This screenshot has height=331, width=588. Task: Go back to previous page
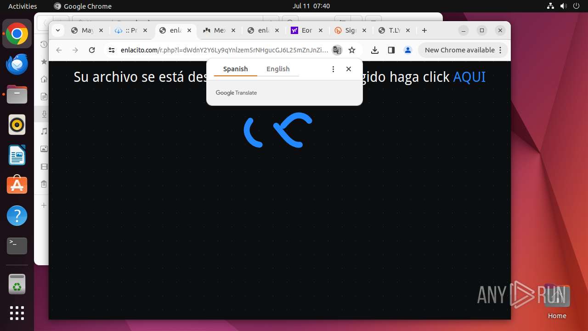pyautogui.click(x=59, y=50)
